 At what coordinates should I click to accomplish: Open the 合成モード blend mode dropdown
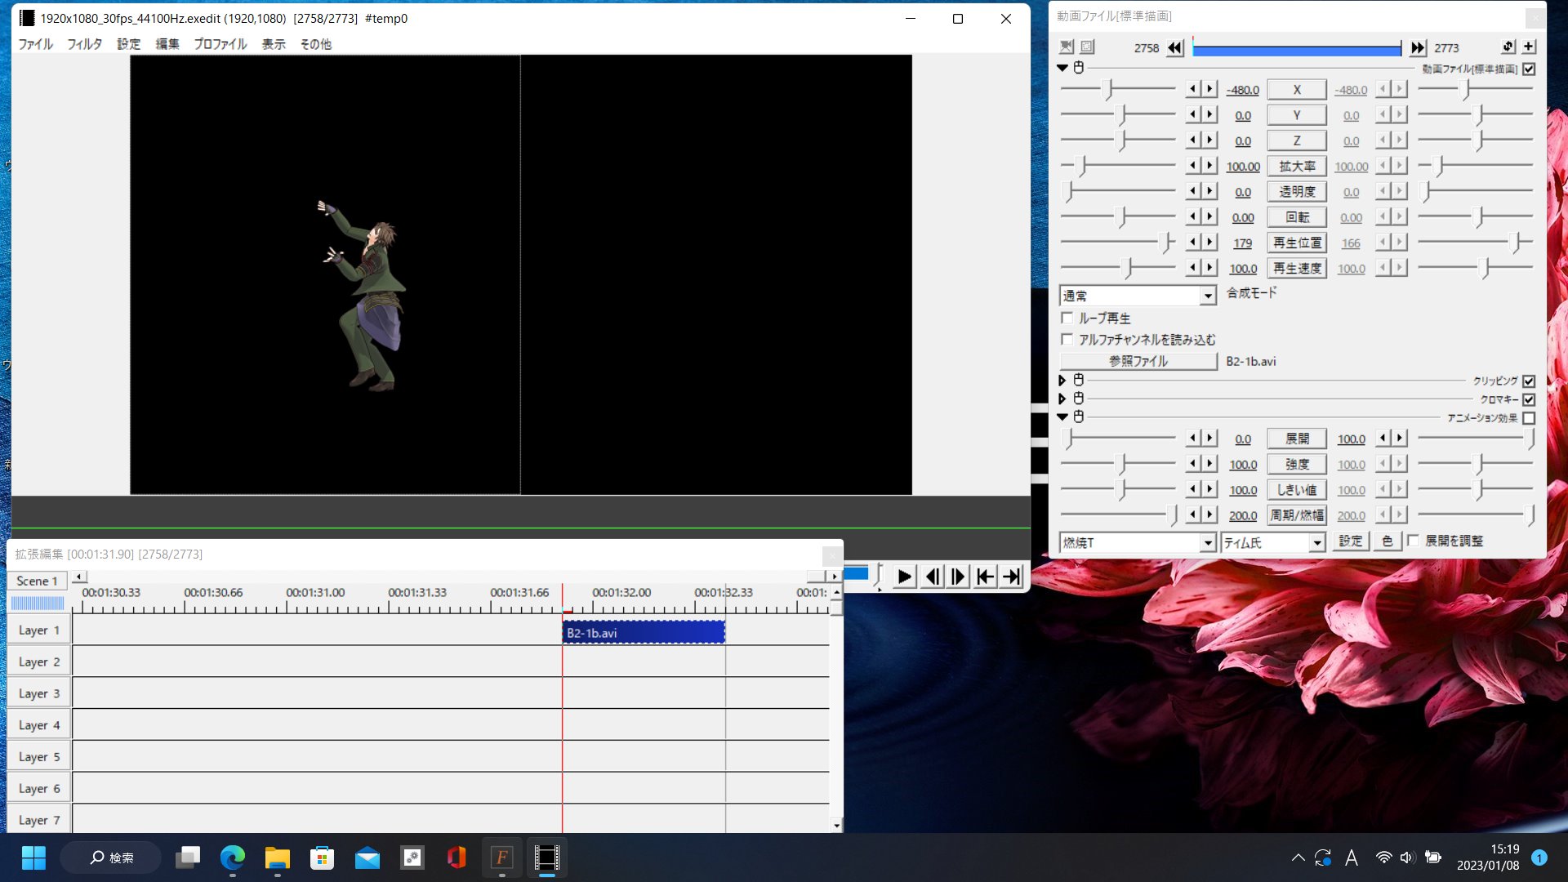pyautogui.click(x=1208, y=296)
